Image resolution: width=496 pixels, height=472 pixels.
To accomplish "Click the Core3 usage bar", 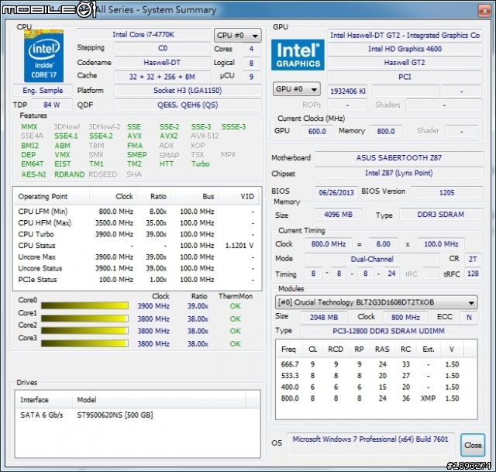I will point(84,343).
